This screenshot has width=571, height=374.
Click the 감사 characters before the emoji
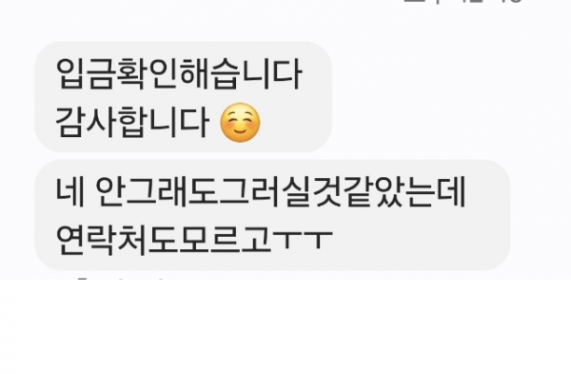click(x=86, y=122)
